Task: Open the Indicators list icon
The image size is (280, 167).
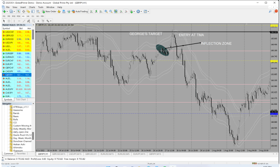Action: tap(131, 12)
